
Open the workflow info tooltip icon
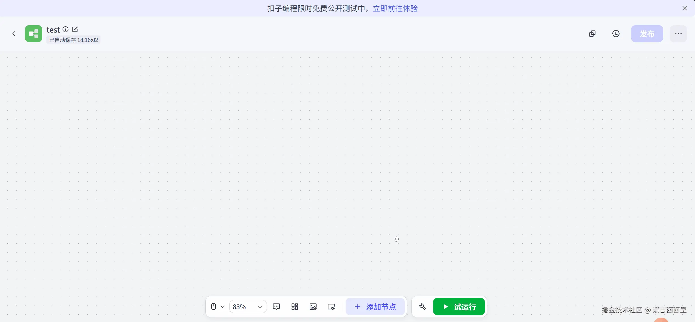click(66, 29)
